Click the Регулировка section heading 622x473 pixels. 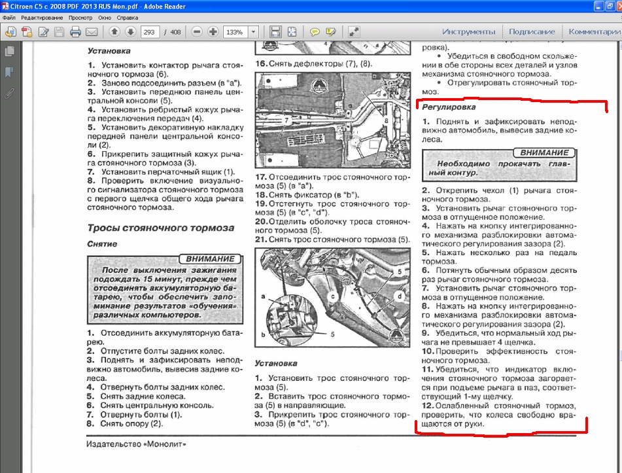(x=449, y=107)
